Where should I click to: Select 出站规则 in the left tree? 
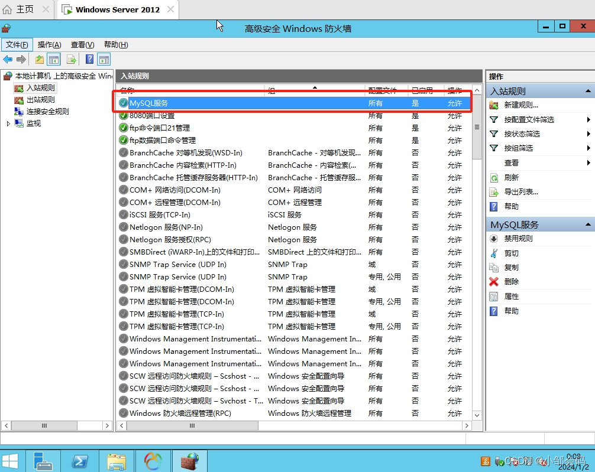coord(41,100)
